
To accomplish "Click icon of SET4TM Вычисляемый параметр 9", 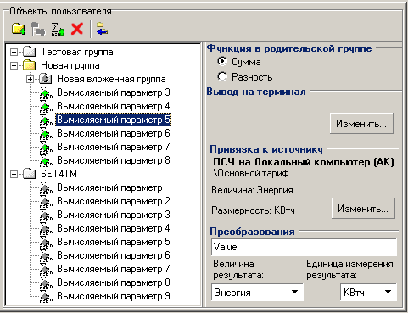I will (x=46, y=297).
